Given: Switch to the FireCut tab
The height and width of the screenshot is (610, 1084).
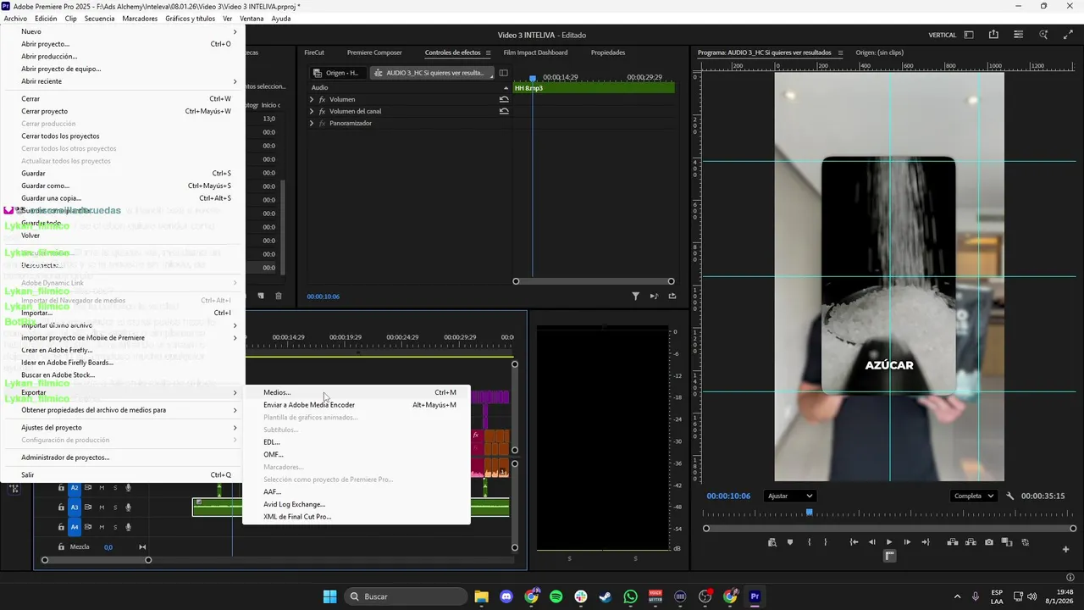Looking at the screenshot, I should point(314,53).
